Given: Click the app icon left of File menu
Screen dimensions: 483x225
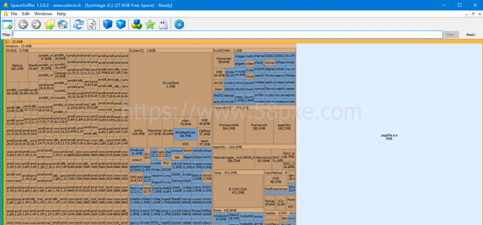Looking at the screenshot, I should 5,14.
